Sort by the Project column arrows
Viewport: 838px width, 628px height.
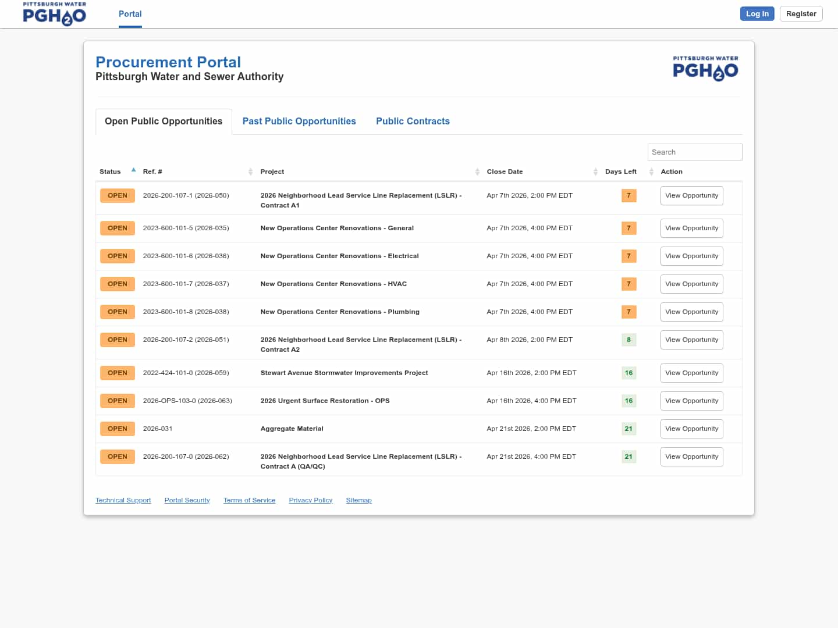click(x=477, y=172)
